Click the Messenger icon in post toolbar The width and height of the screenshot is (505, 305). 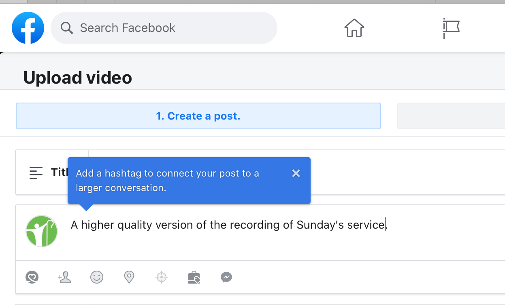pos(226,278)
